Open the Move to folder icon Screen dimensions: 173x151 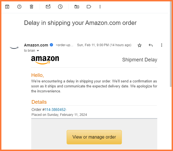tap(77, 7)
